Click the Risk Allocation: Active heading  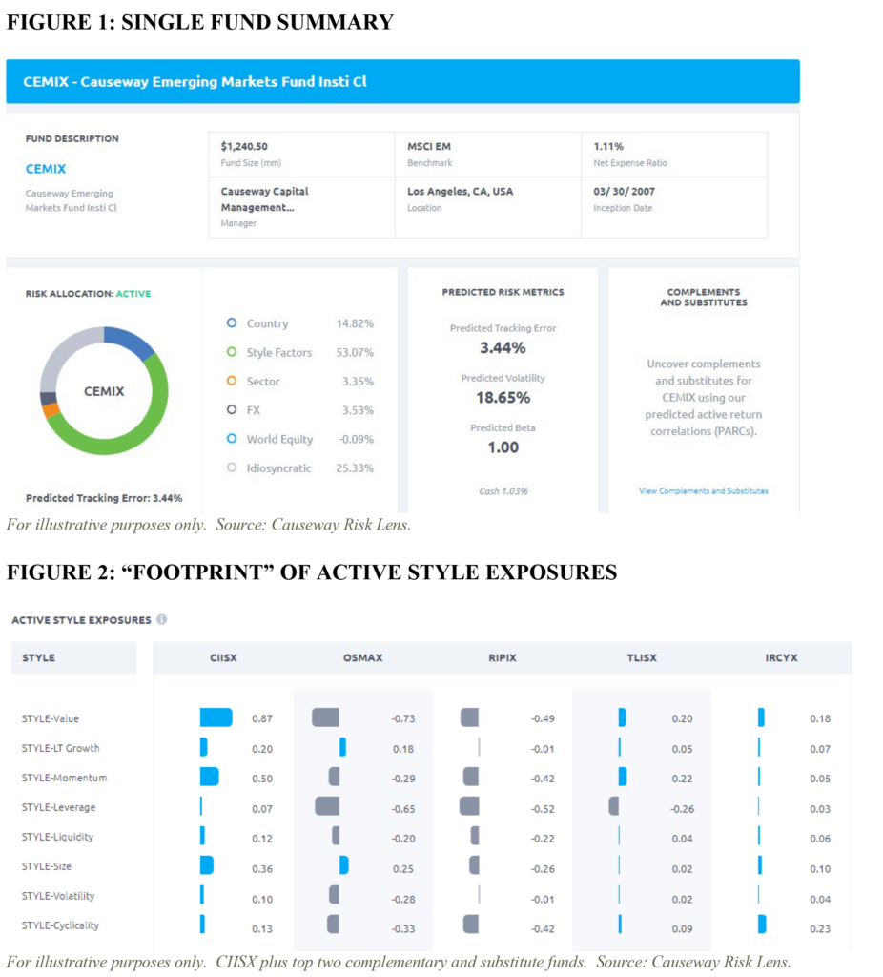[88, 294]
